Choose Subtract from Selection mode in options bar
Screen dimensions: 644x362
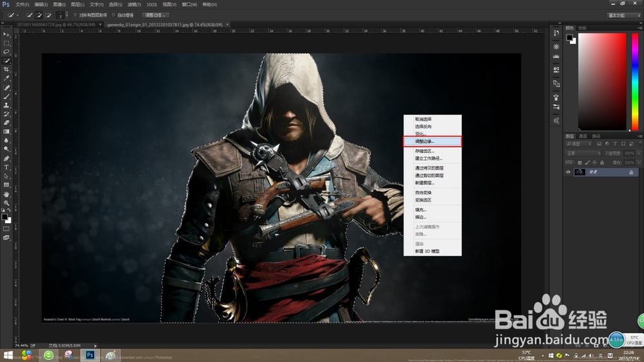click(48, 15)
